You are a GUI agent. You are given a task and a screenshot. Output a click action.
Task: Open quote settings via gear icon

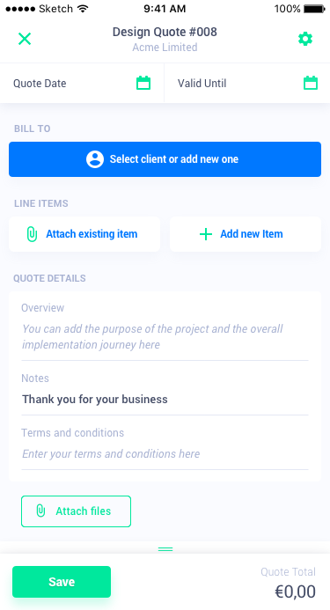point(305,39)
